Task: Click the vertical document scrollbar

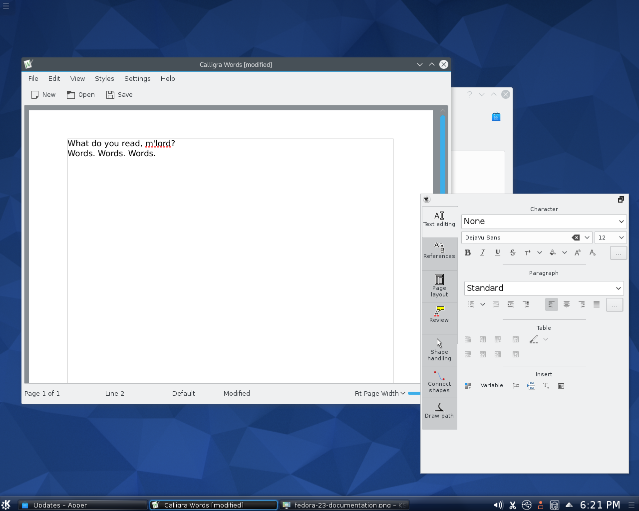Action: pyautogui.click(x=443, y=155)
